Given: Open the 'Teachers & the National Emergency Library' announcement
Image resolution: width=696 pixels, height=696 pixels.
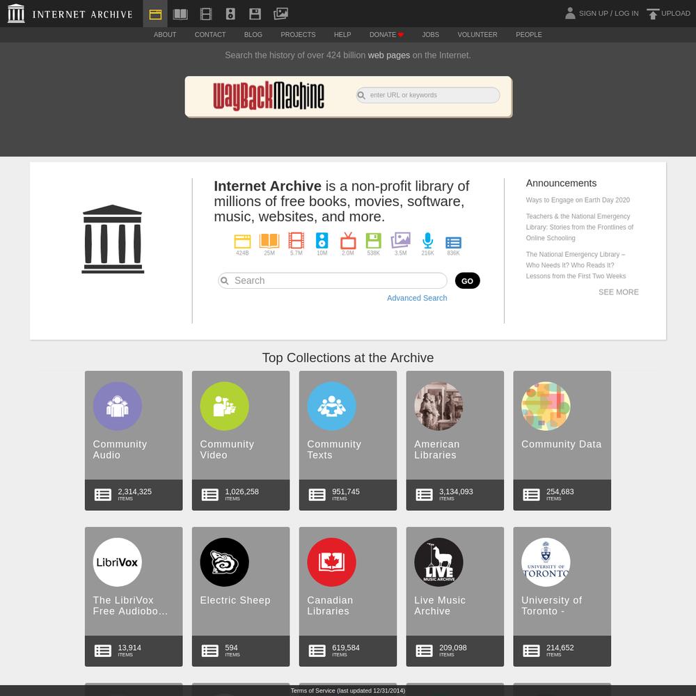Looking at the screenshot, I should point(579,228).
